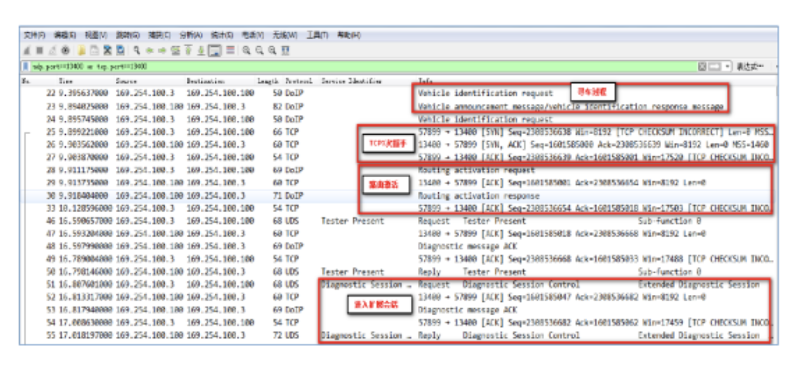803x367 pixels.
Task: Zoom out the packet list text
Action: click(260, 51)
